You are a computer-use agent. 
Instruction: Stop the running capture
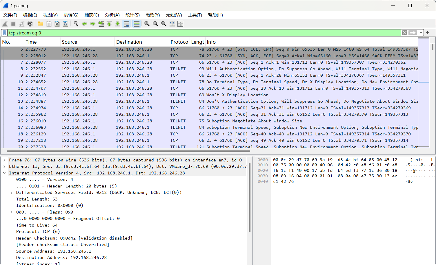point(13,24)
